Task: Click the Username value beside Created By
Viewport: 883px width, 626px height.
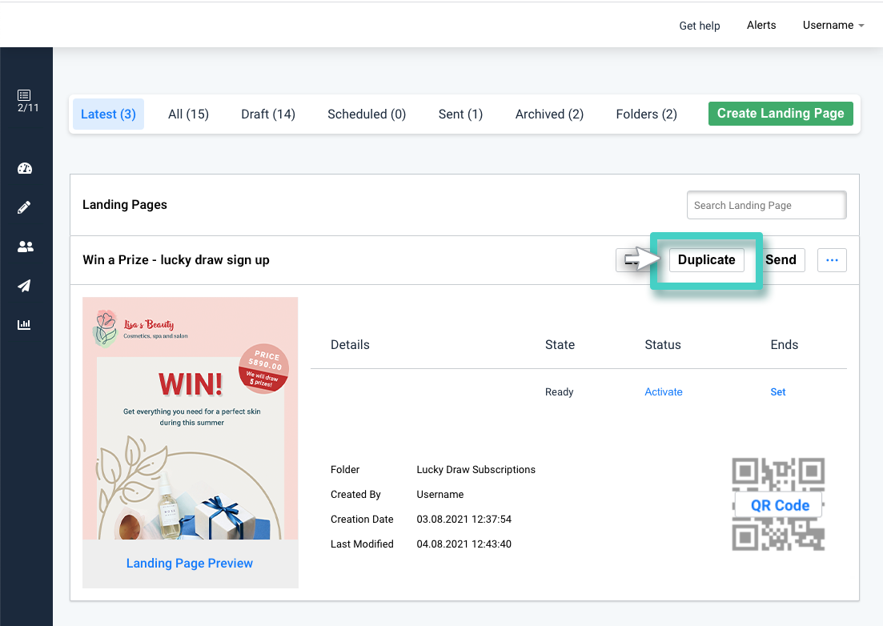Action: point(439,494)
